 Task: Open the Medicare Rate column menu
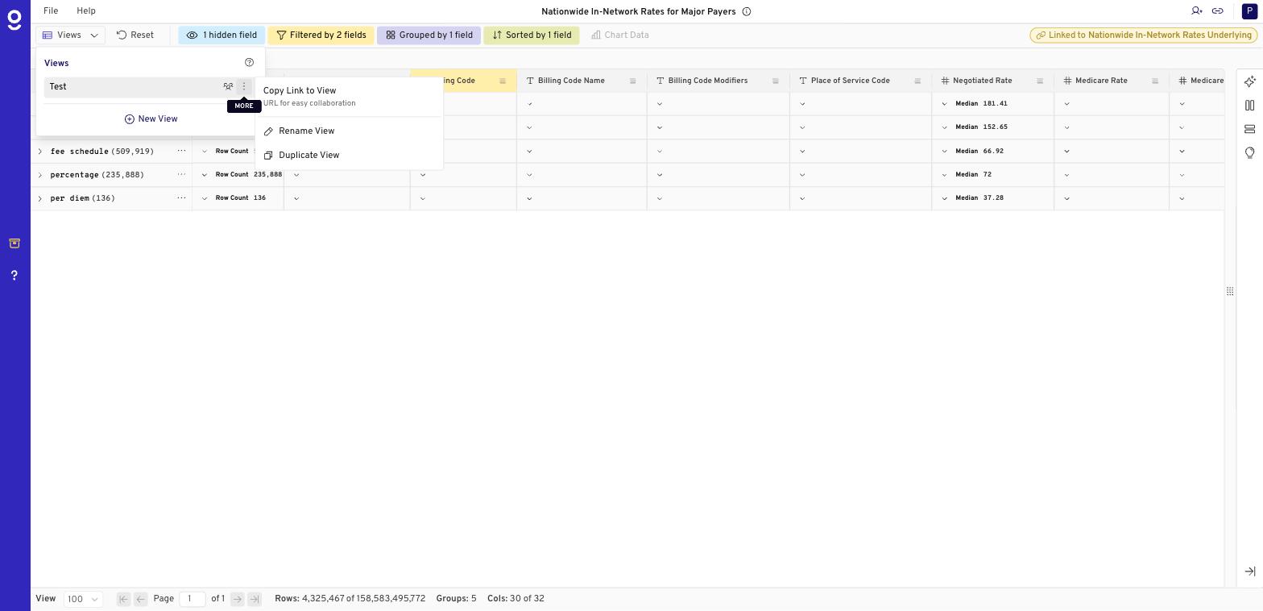click(1154, 81)
